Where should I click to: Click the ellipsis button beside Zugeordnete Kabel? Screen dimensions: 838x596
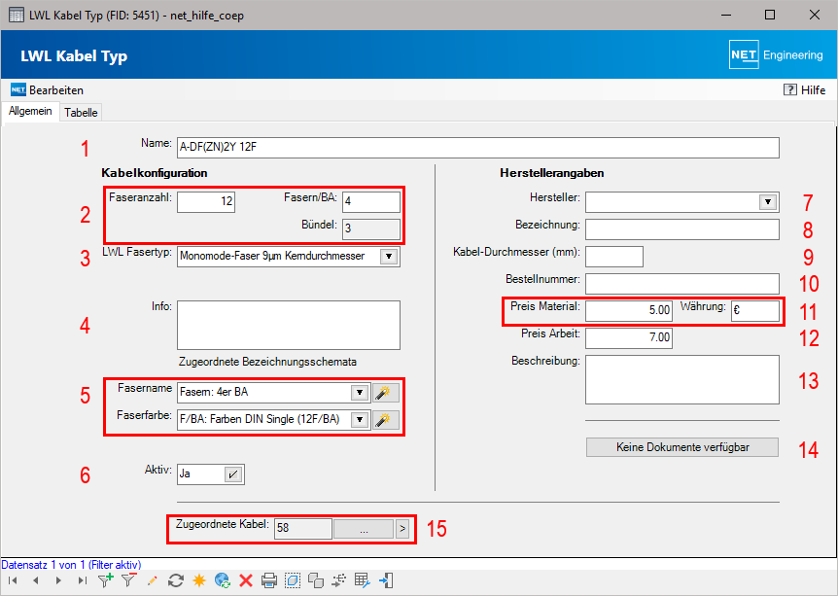pyautogui.click(x=364, y=529)
